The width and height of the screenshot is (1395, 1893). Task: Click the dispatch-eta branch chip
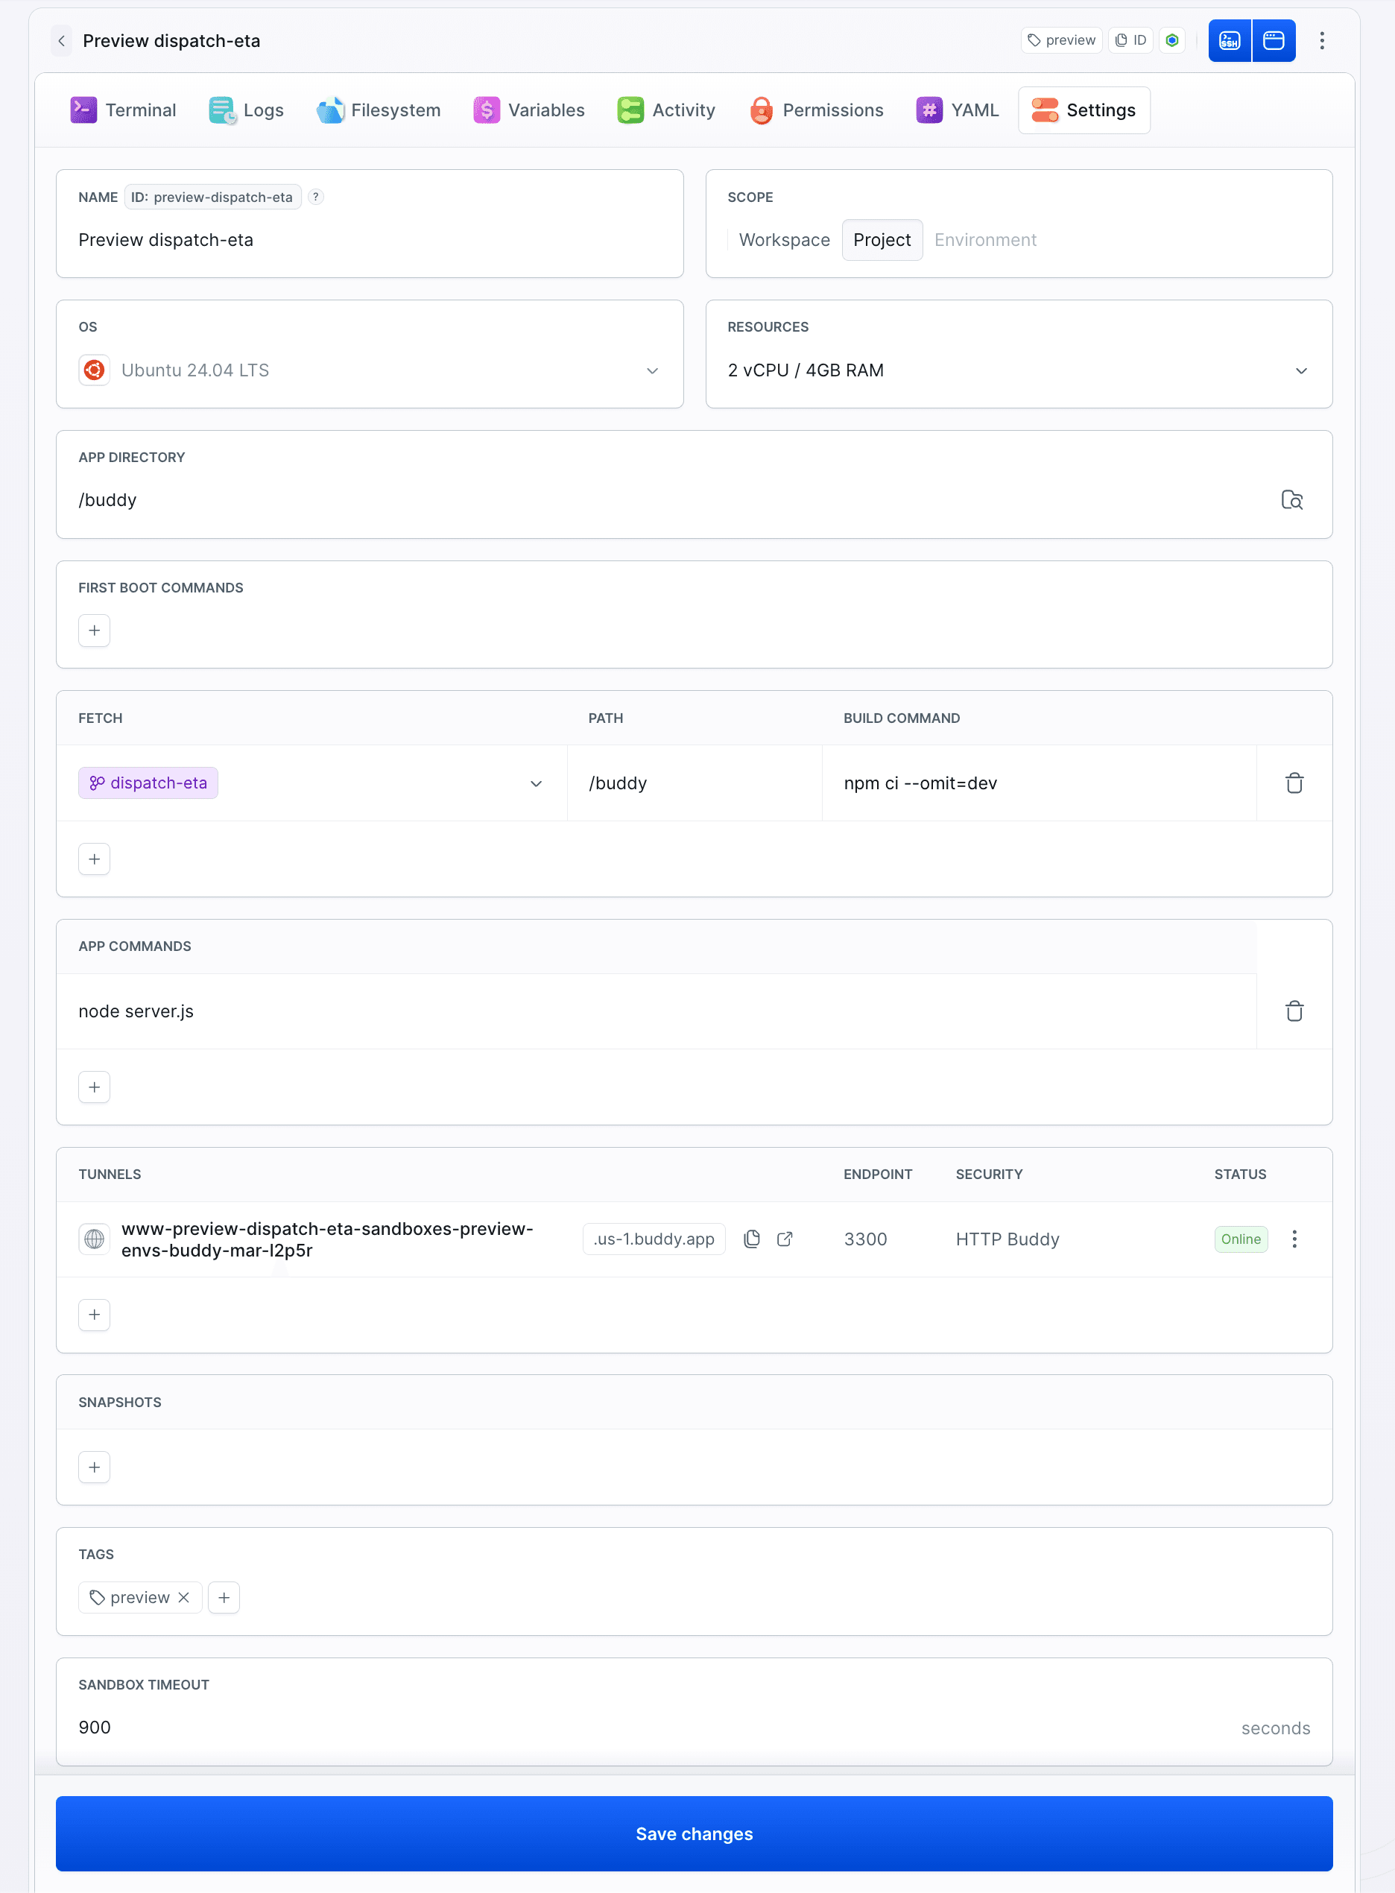[148, 783]
